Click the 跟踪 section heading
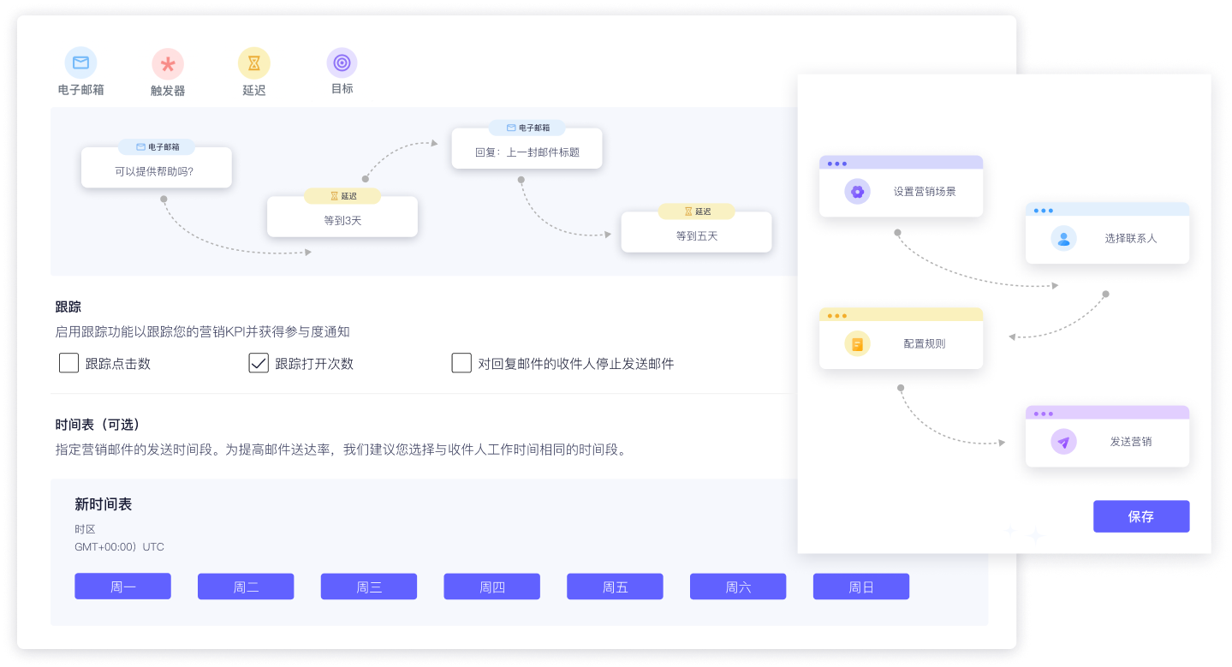The width and height of the screenshot is (1232, 667). (68, 307)
